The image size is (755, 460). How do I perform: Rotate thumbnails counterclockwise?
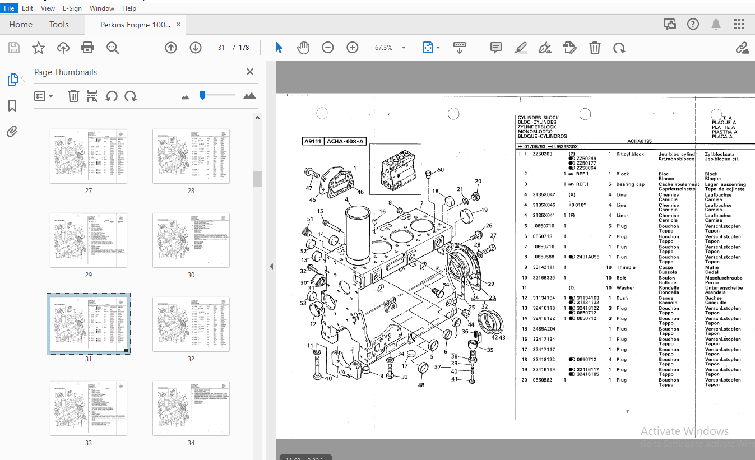(x=112, y=96)
